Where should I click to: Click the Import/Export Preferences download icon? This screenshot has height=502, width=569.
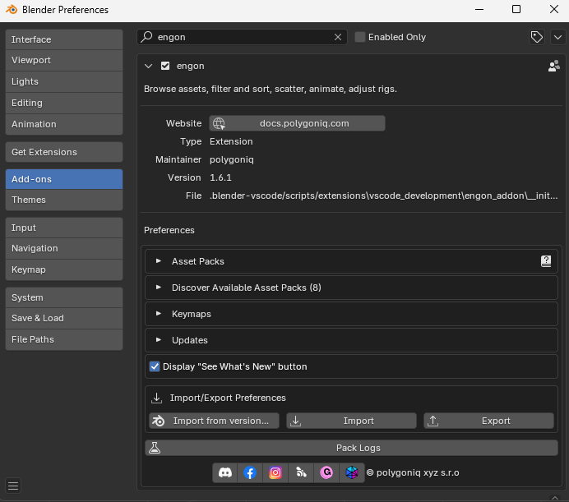(156, 398)
